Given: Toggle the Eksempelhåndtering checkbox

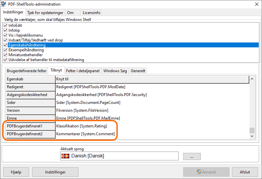Looking at the screenshot, I should coord(5,50).
